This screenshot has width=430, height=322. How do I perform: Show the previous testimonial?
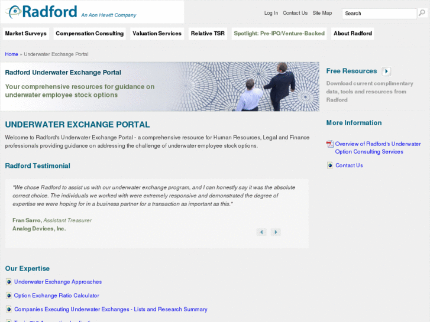[261, 232]
